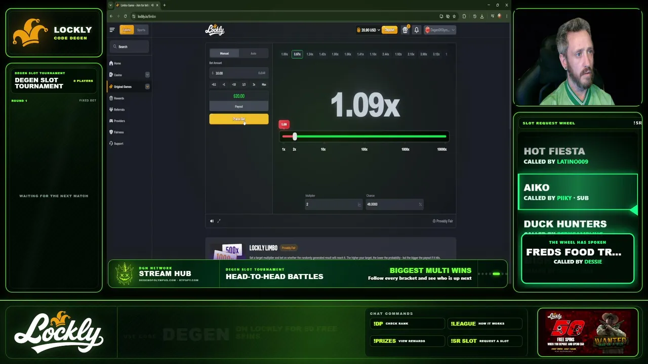Click the 50 free spins Wanted promo
This screenshot has width=648, height=364.
click(588, 332)
